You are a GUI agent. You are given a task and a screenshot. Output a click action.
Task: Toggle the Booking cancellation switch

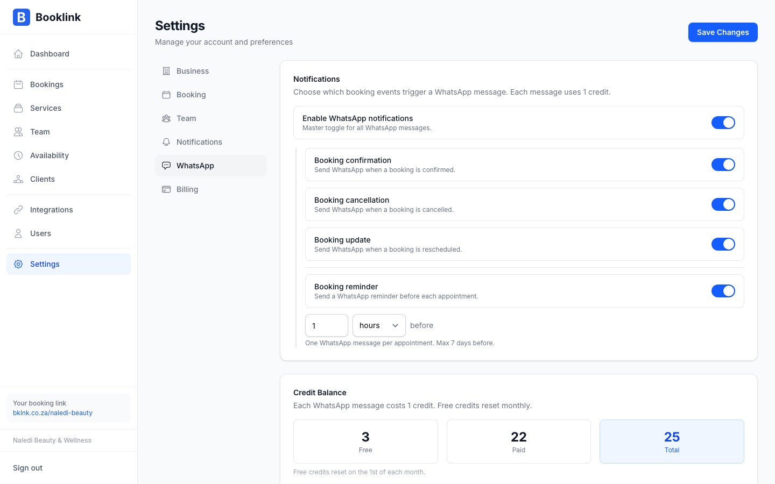point(723,204)
